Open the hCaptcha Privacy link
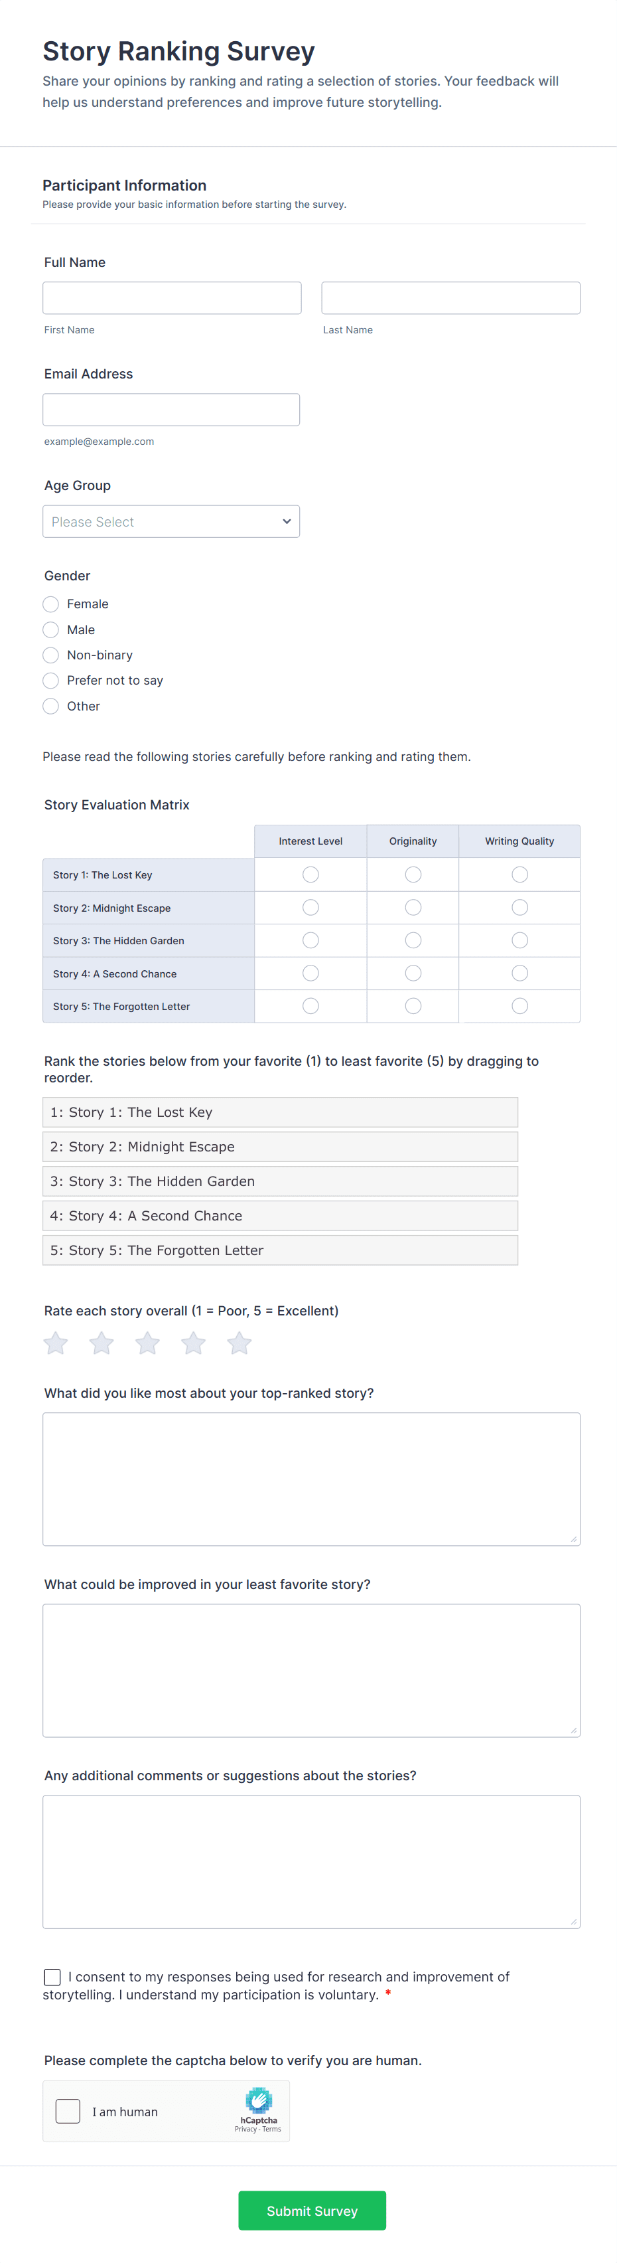 click(x=245, y=2129)
